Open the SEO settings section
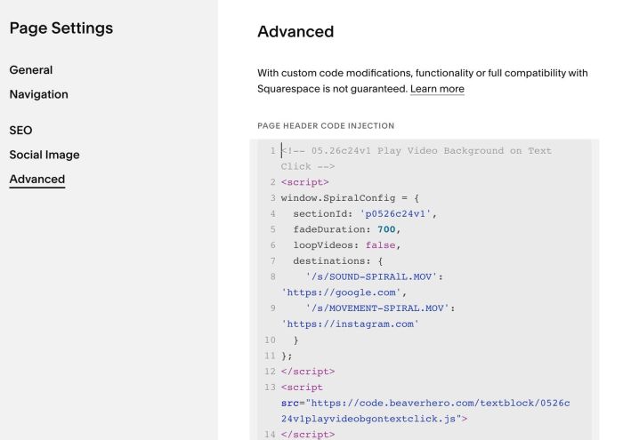 [20, 130]
